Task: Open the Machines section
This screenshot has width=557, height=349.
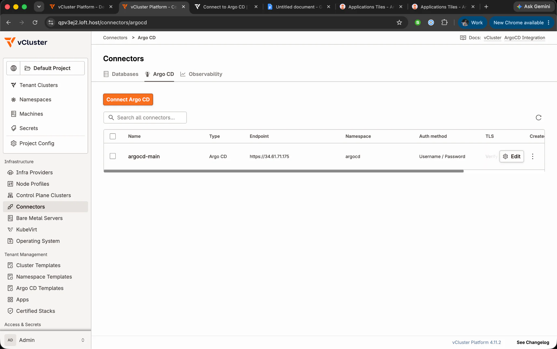Action: click(x=31, y=114)
